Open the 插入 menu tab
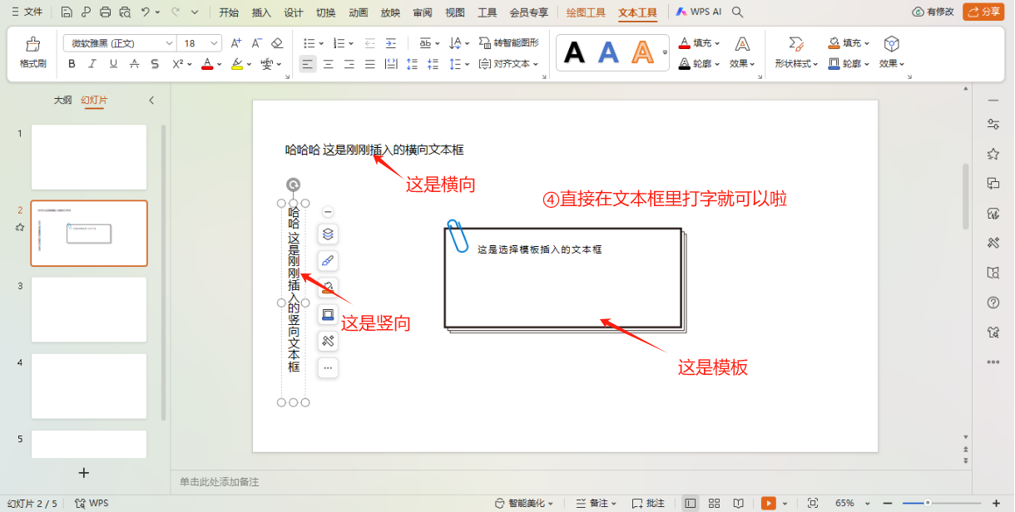Image resolution: width=1015 pixels, height=512 pixels. point(260,12)
